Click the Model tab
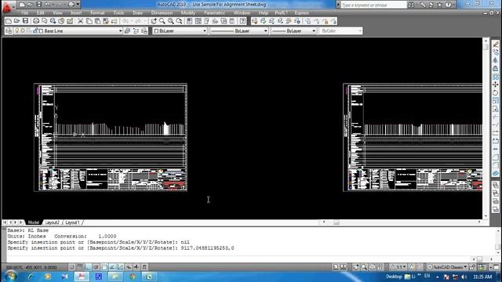 33,222
